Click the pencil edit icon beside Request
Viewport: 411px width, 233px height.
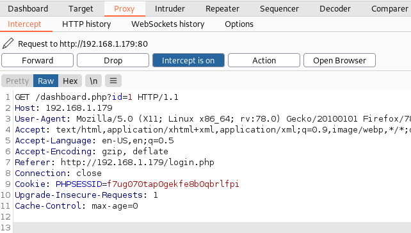pyautogui.click(x=8, y=44)
